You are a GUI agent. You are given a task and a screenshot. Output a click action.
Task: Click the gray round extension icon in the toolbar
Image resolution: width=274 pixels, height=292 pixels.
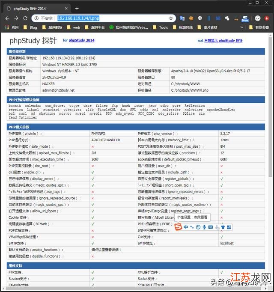click(200, 18)
